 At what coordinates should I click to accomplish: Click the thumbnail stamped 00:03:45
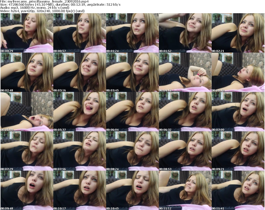click(x=132, y=72)
